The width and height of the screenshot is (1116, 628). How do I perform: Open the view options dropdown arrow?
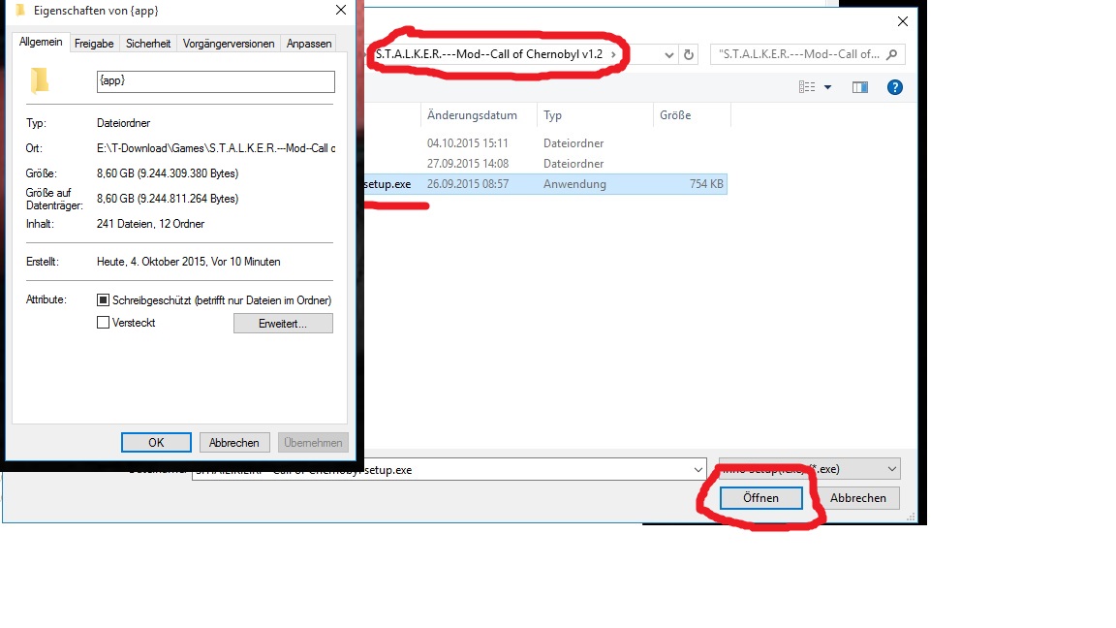point(827,87)
